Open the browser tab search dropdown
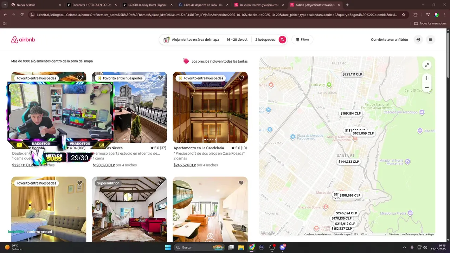This screenshot has width=450, height=253. (x=4, y=5)
